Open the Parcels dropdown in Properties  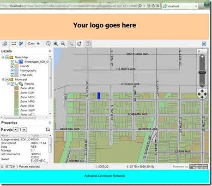(x=16, y=129)
